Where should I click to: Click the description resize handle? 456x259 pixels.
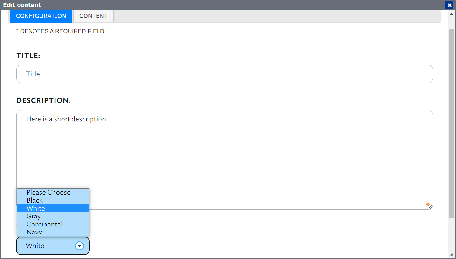tap(430, 207)
